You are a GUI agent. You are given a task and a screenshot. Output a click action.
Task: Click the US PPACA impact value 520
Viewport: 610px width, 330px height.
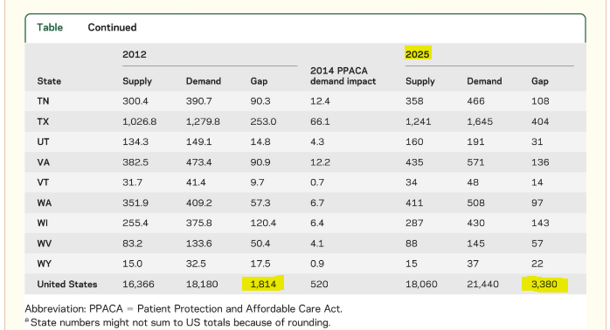[319, 284]
